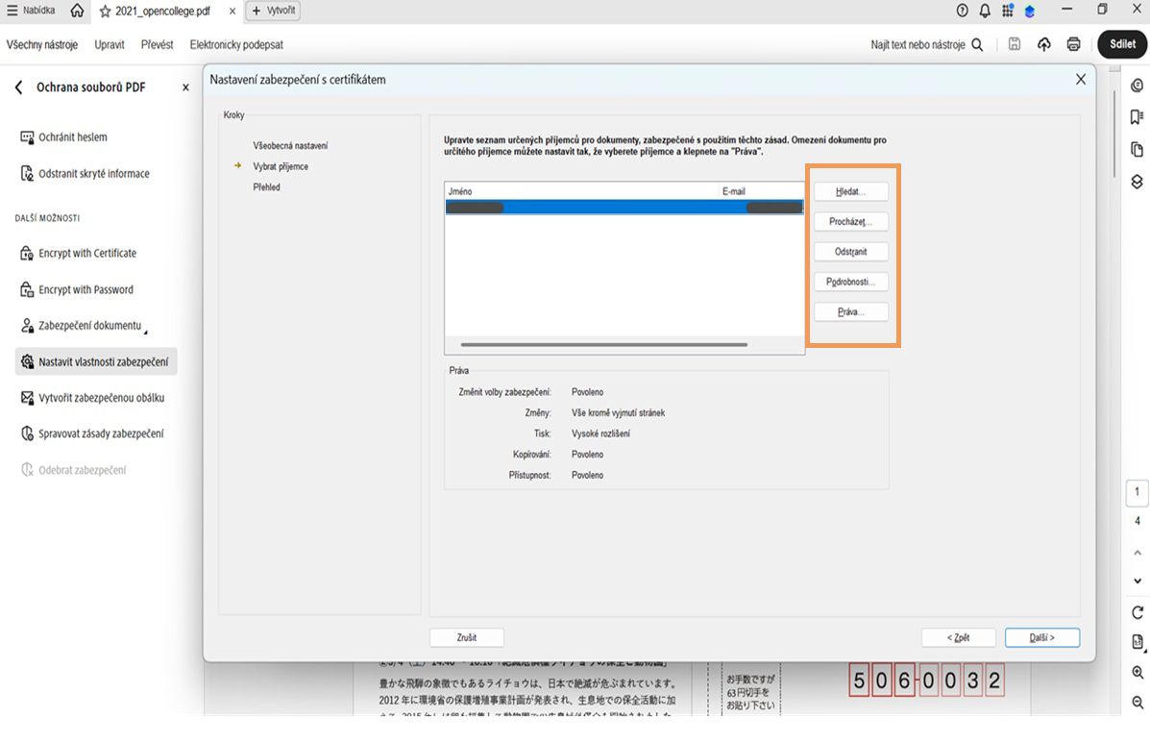
Task: Open the layers panel icon
Action: tap(1137, 182)
